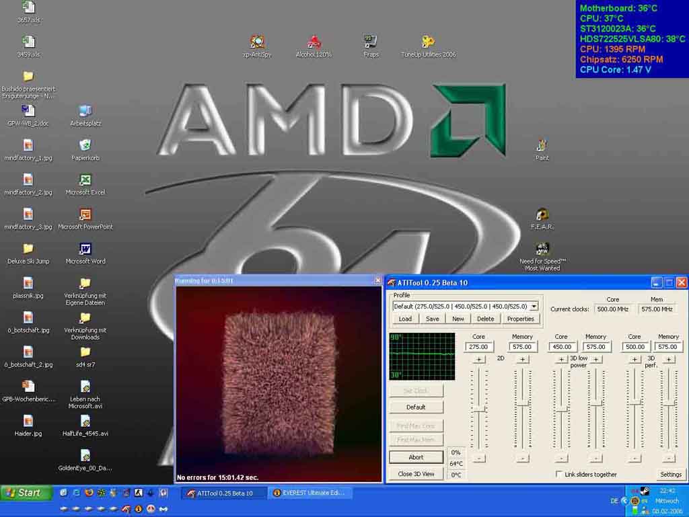Select the sd4 sr7 folder icon
The image size is (689, 517).
[85, 352]
